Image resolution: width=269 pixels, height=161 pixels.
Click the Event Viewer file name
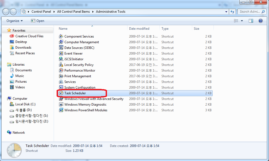pos(73,53)
